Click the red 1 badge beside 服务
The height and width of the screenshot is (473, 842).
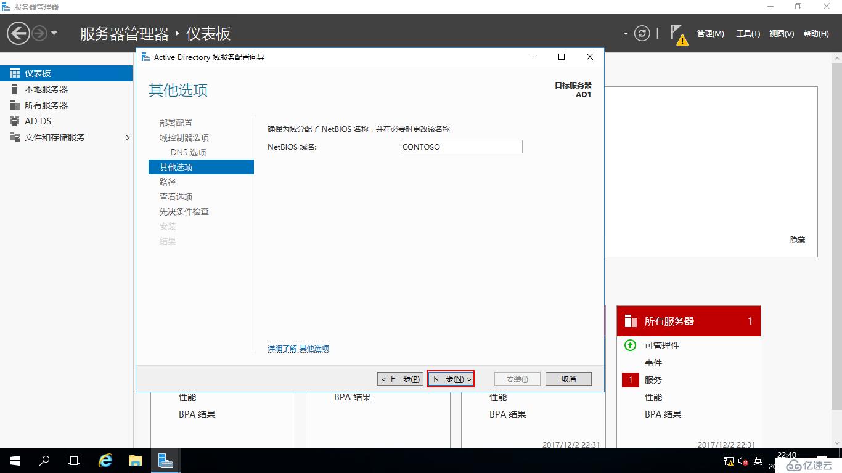click(x=631, y=380)
